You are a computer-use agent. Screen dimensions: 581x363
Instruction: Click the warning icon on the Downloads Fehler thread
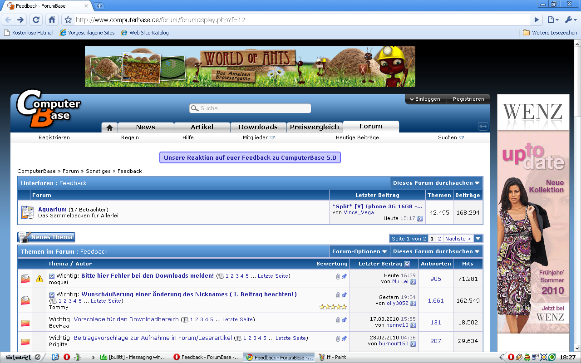click(x=39, y=279)
